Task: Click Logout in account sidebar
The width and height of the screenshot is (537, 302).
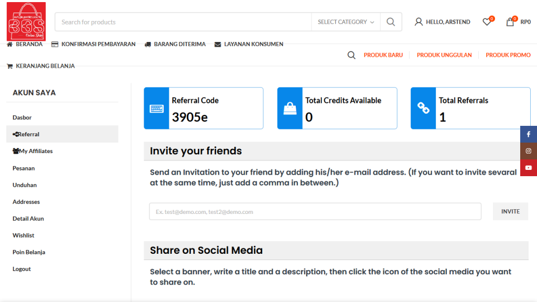Action: point(22,269)
